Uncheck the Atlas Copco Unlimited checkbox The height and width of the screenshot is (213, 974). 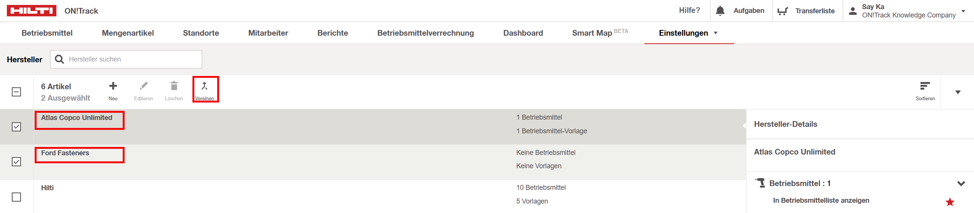pos(16,127)
